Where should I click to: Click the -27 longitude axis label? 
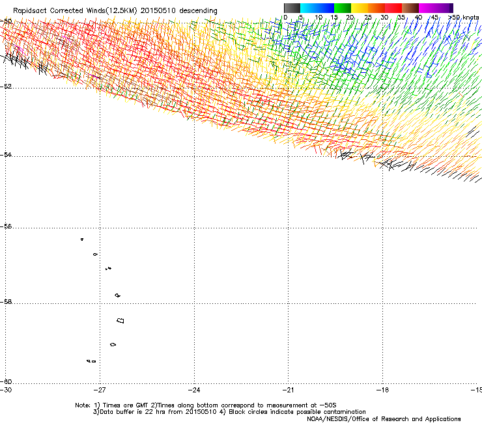click(100, 390)
